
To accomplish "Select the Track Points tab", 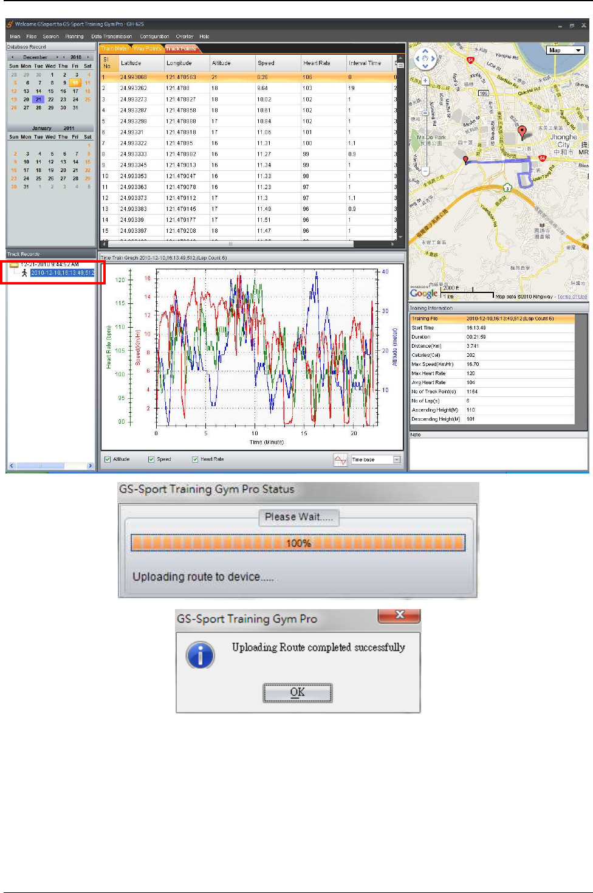I will click(x=181, y=49).
